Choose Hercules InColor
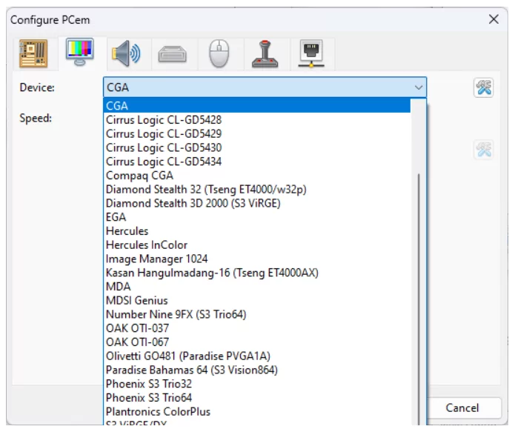 pos(257,245)
